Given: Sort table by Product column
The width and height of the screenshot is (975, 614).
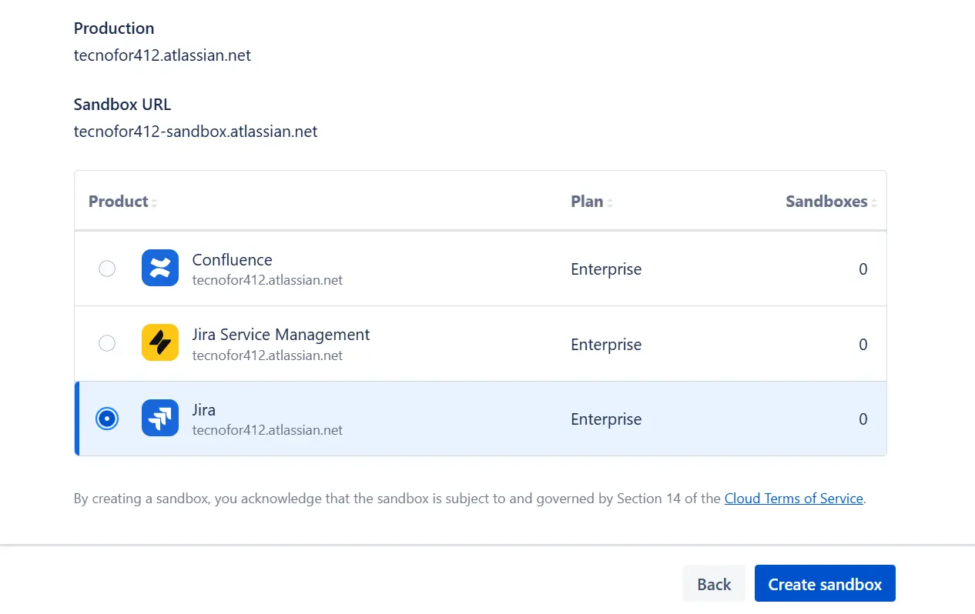Looking at the screenshot, I should click(x=122, y=202).
